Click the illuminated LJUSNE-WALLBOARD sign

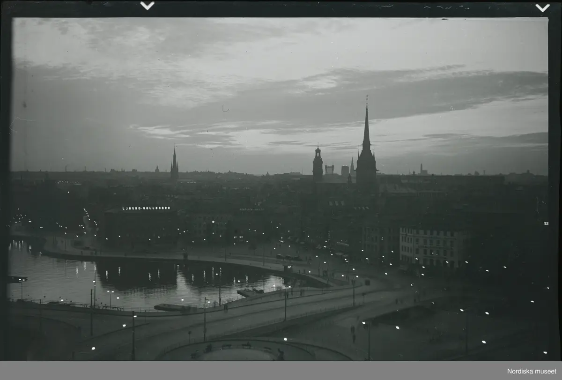[x=146, y=208]
